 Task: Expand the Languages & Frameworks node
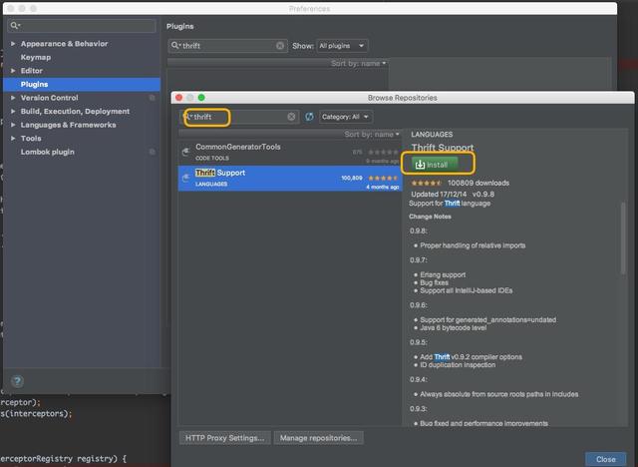click(13, 125)
